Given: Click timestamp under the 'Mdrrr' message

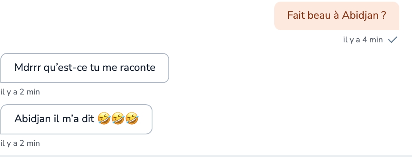Looking at the screenshot, I should [20, 92].
